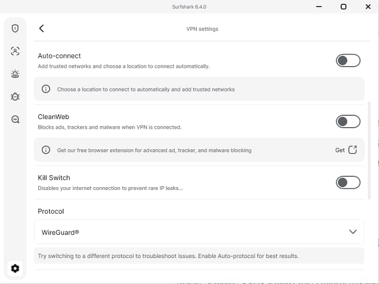The image size is (379, 284).
Task: Open the Antivirus bug sidebar icon
Action: (15, 97)
